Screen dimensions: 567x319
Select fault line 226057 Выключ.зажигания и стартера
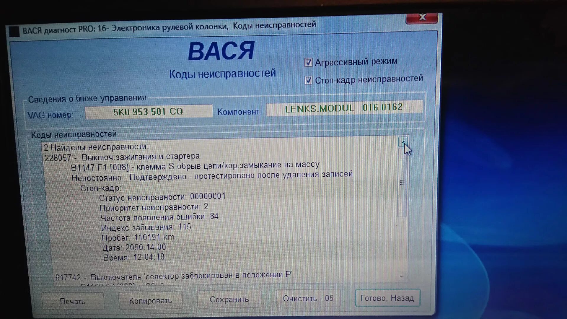[x=122, y=157]
